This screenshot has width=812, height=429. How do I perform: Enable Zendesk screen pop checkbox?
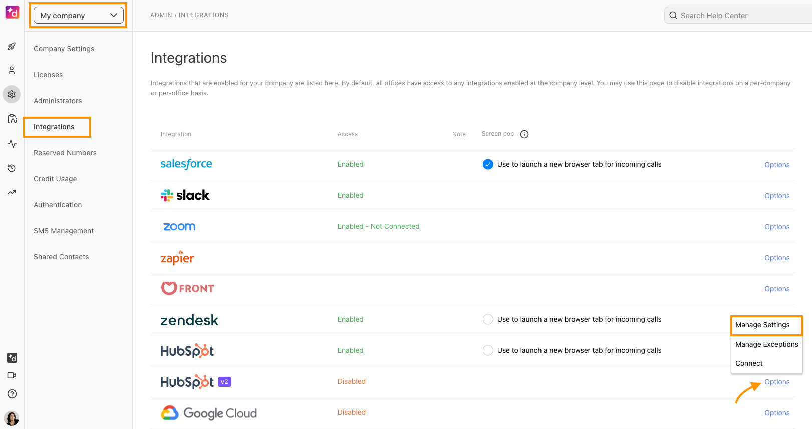click(488, 319)
